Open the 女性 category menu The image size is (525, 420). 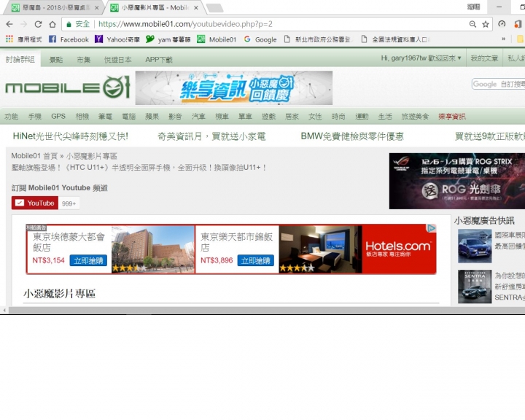pyautogui.click(x=315, y=116)
